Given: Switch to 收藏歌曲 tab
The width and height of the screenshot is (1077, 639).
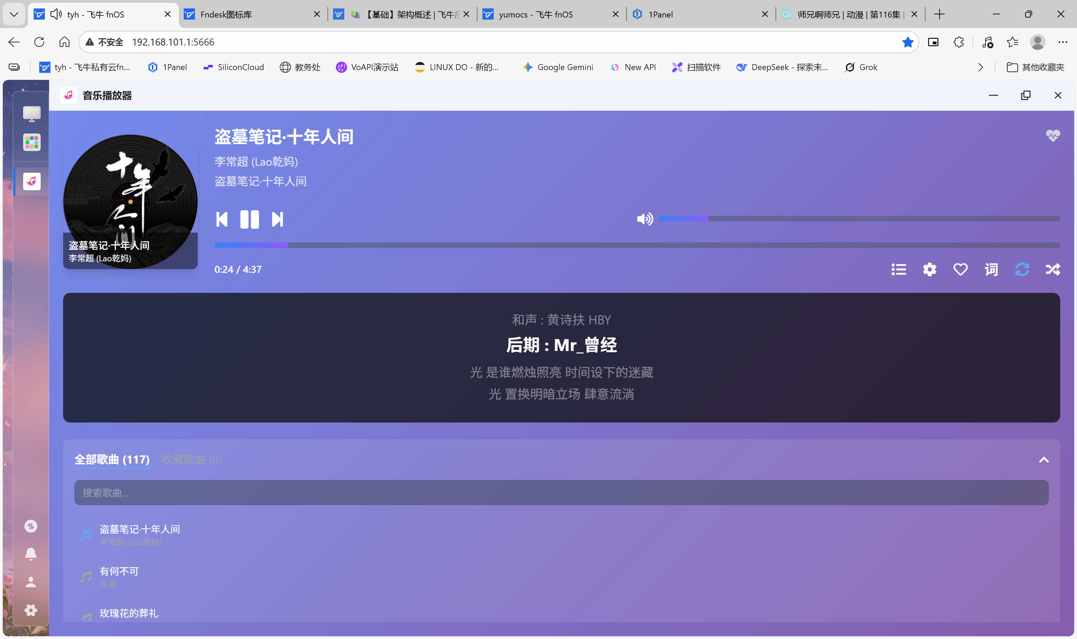Looking at the screenshot, I should point(191,459).
